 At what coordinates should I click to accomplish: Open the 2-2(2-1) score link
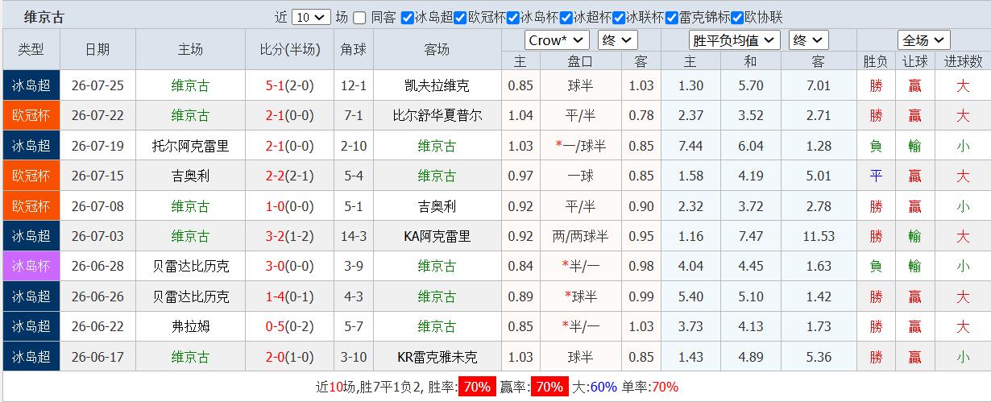(289, 176)
